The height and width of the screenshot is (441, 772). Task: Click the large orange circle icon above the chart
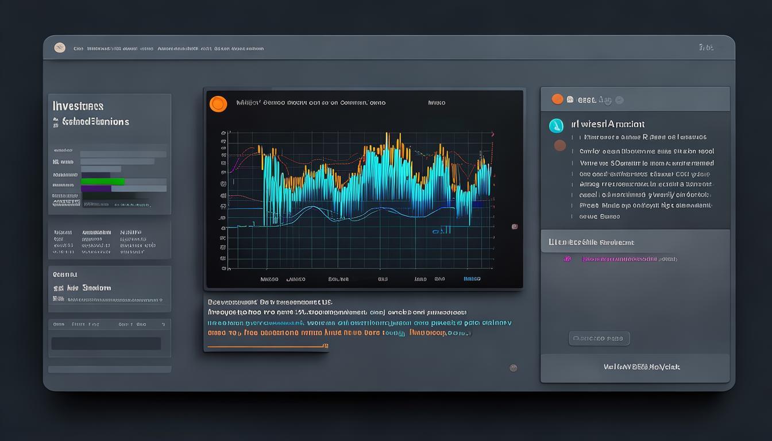[218, 104]
